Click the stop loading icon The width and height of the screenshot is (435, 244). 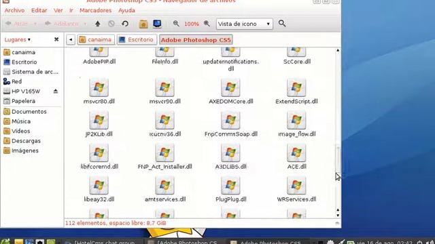click(111, 24)
